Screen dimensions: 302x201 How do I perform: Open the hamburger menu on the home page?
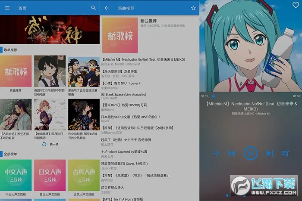coord(7,8)
